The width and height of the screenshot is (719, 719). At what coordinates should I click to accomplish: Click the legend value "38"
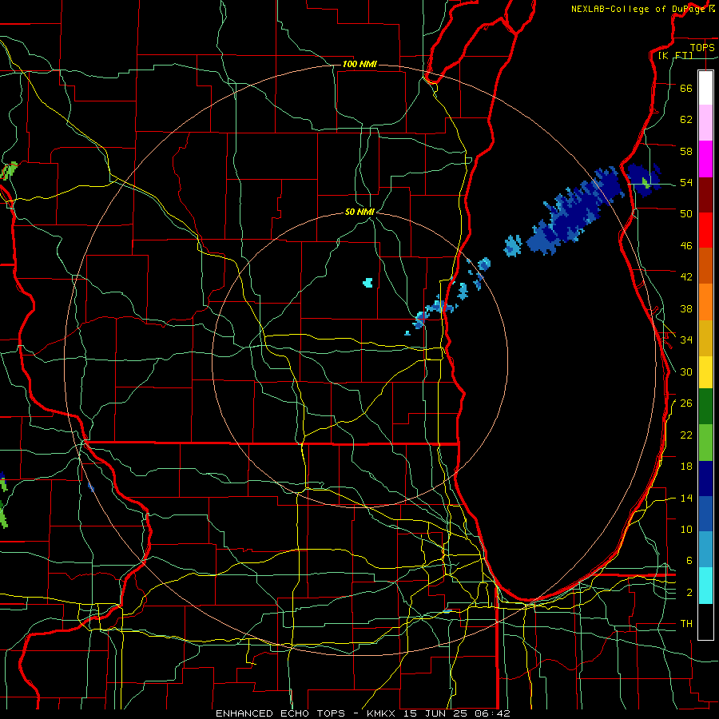686,308
